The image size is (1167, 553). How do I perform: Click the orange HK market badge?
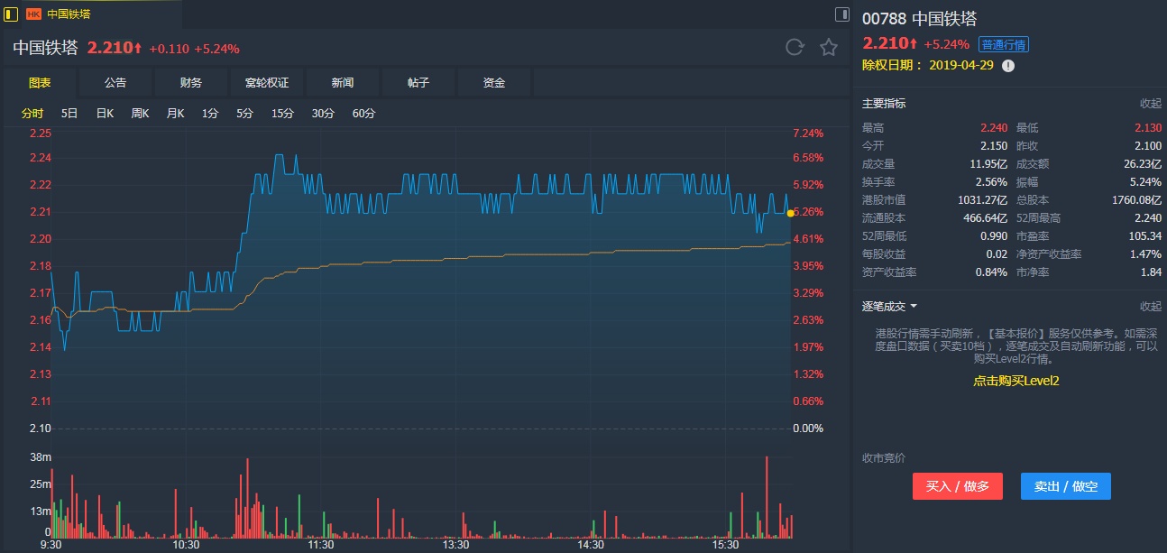33,14
